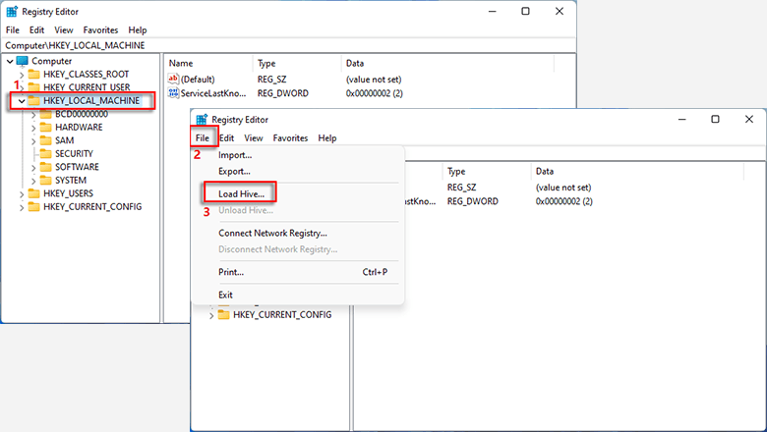Click the Type column header in front window
This screenshot has height=432, width=767.
(x=455, y=171)
